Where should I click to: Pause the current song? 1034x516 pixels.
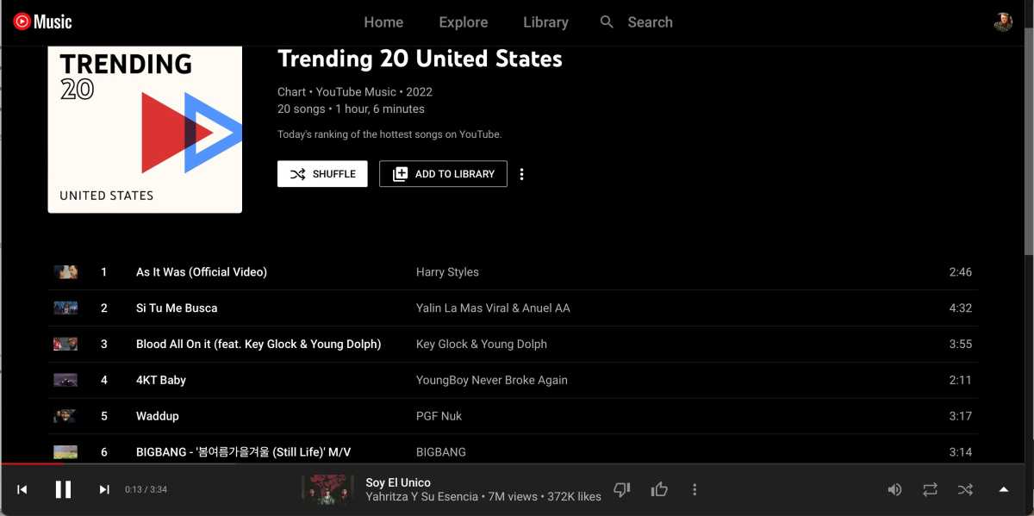(63, 489)
